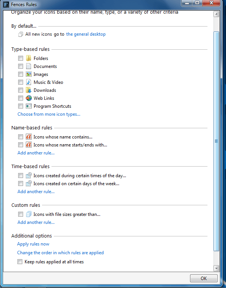The image size is (226, 288).
Task: Click the clock icon for certain times of day
Action: 29,175
